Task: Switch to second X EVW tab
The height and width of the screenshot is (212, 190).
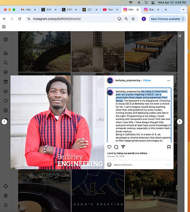Action: [x=67, y=10]
